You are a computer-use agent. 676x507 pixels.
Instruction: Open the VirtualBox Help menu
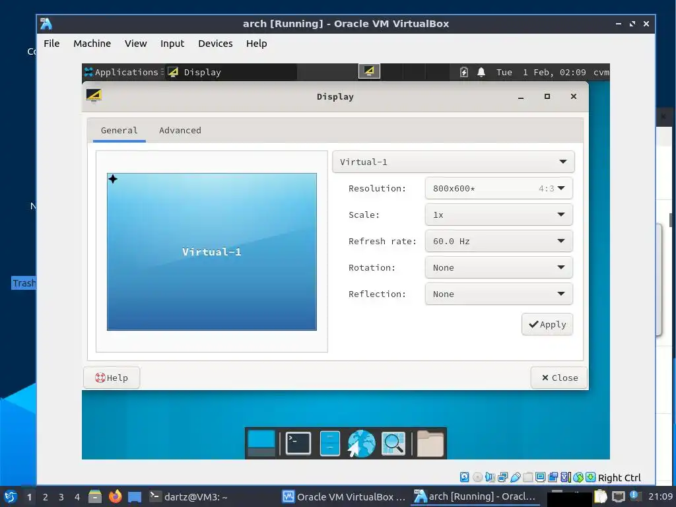(257, 44)
